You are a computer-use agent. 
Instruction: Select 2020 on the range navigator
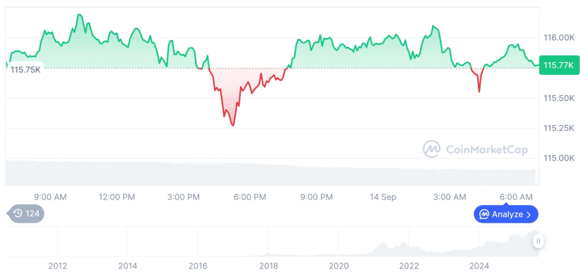[338, 265]
